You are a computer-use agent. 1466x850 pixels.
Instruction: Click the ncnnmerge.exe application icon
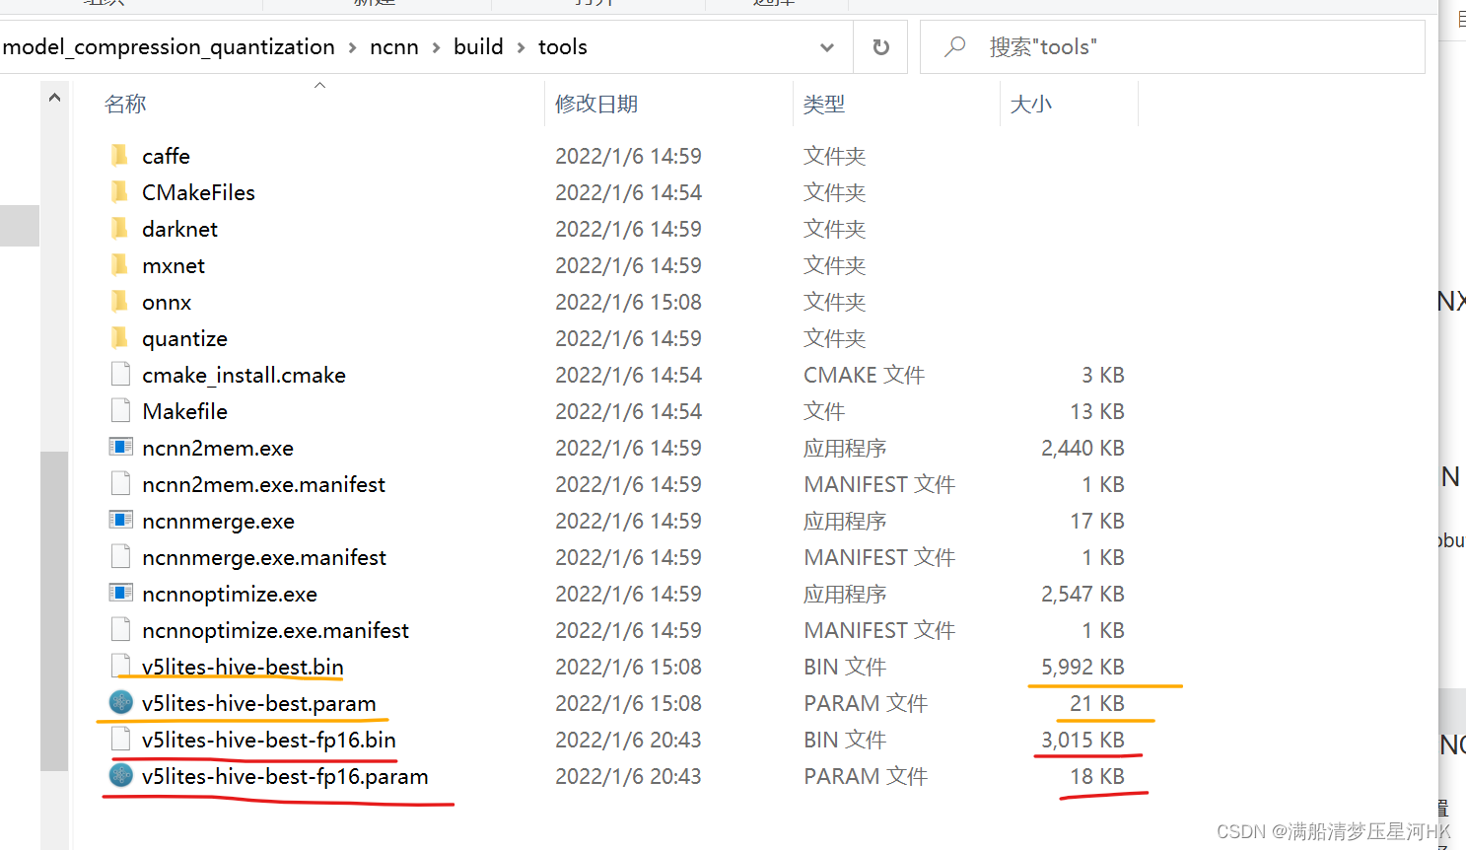(120, 521)
